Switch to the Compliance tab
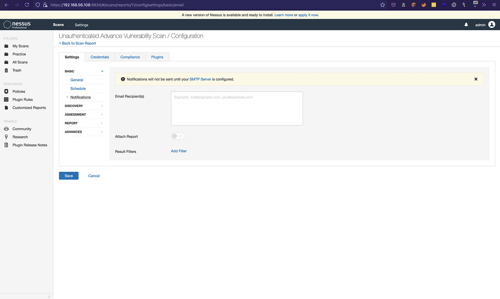Screen dimensions: 500x299 130,57
